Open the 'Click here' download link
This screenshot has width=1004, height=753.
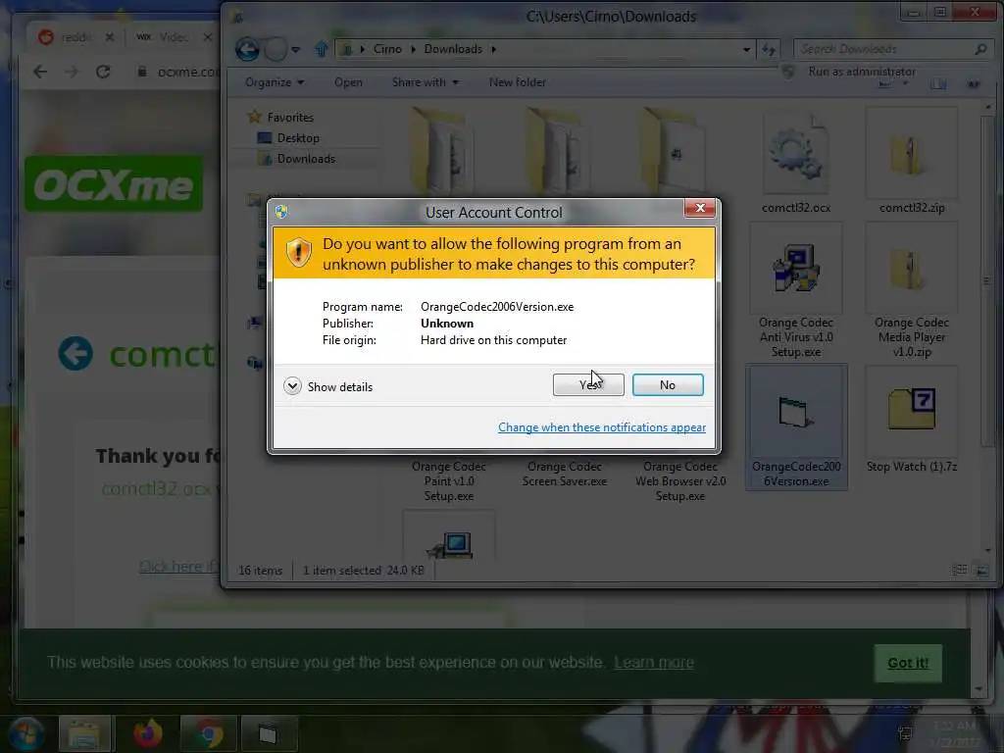pyautogui.click(x=178, y=566)
